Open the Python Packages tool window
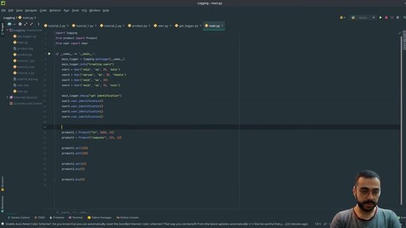 click(x=100, y=218)
